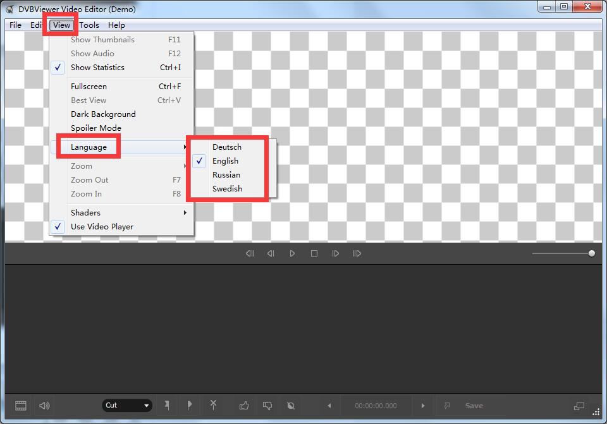Screen dimensions: 607x424
Task: Click the thumbs-down discard icon
Action: (x=267, y=406)
